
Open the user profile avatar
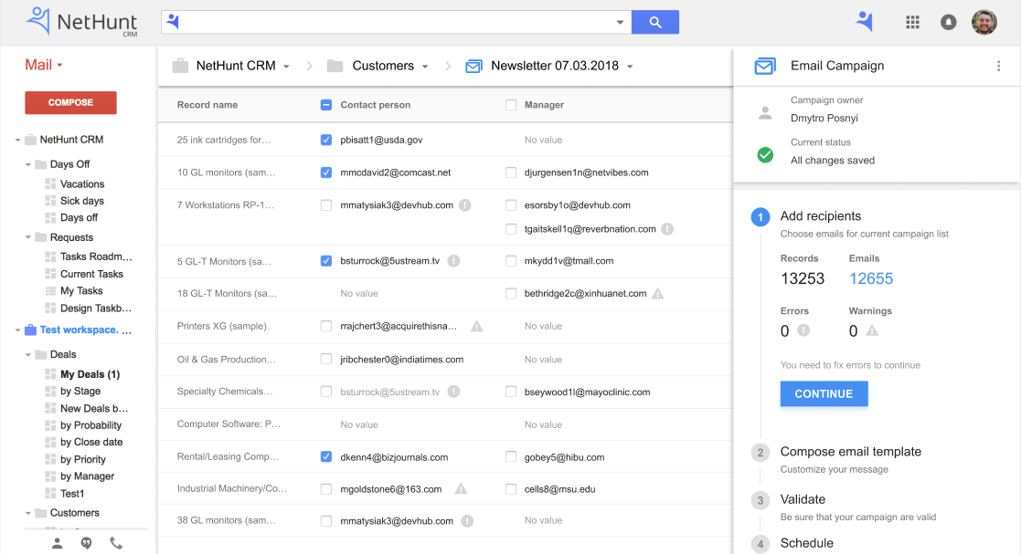click(x=984, y=22)
